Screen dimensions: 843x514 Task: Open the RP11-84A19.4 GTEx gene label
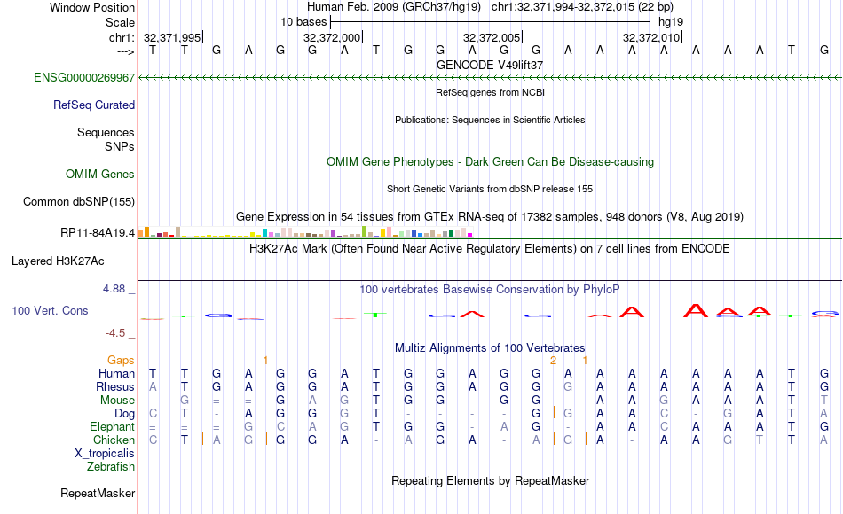98,232
